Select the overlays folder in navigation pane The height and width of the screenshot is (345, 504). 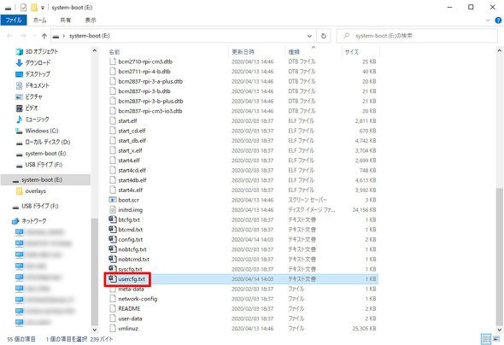pos(35,191)
